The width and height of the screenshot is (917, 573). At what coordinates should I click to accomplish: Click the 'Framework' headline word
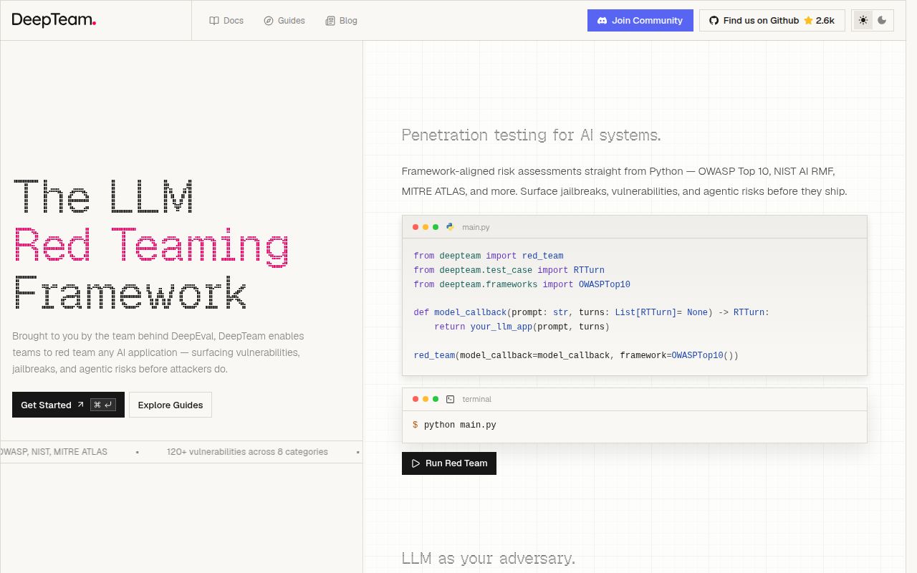[130, 292]
